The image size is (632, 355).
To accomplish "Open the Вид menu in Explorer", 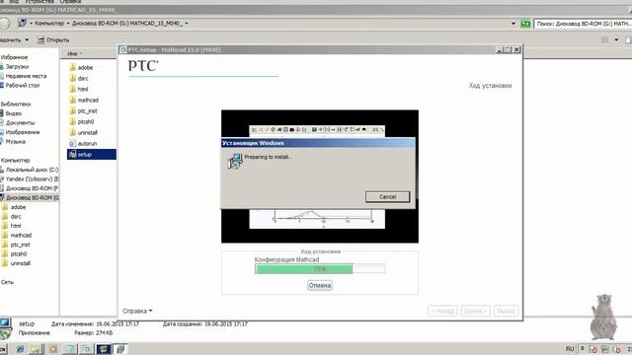I will [14, 2].
